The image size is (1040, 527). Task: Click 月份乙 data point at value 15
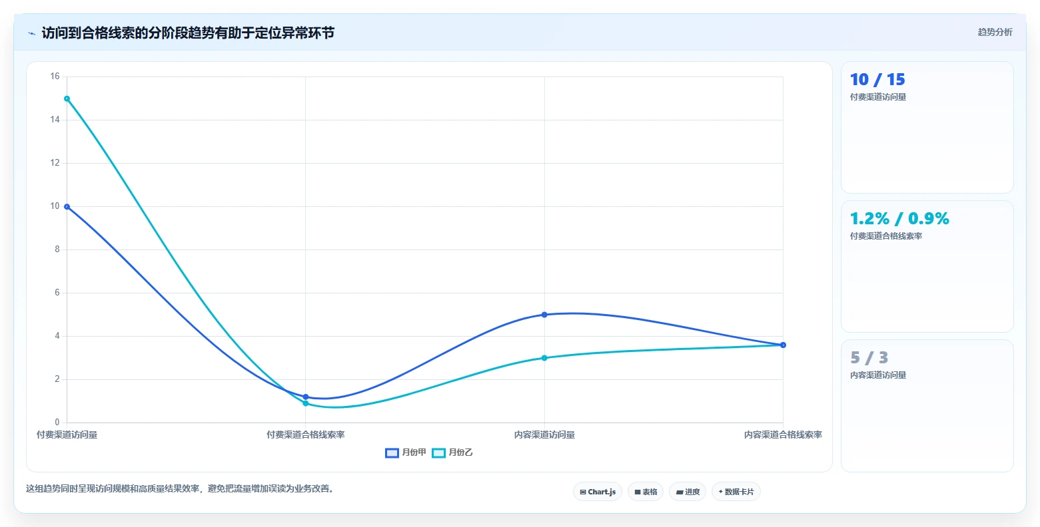[67, 98]
